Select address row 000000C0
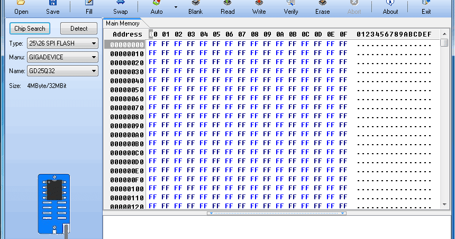The image size is (455, 239). pyautogui.click(x=127, y=153)
